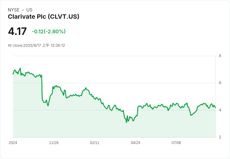
Task: Select the US market label
Action: (29, 10)
